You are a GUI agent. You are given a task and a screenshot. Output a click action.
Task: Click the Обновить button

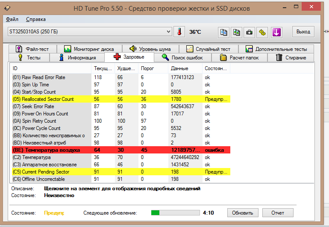[243, 213]
